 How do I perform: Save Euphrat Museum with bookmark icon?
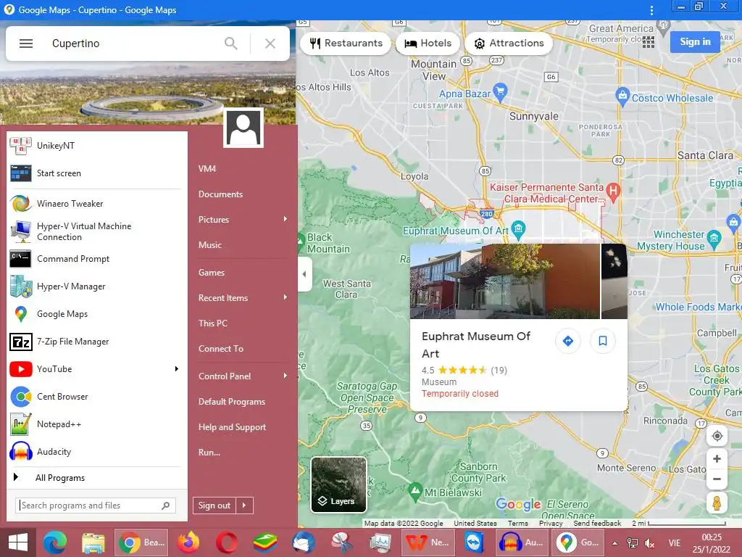click(x=603, y=341)
